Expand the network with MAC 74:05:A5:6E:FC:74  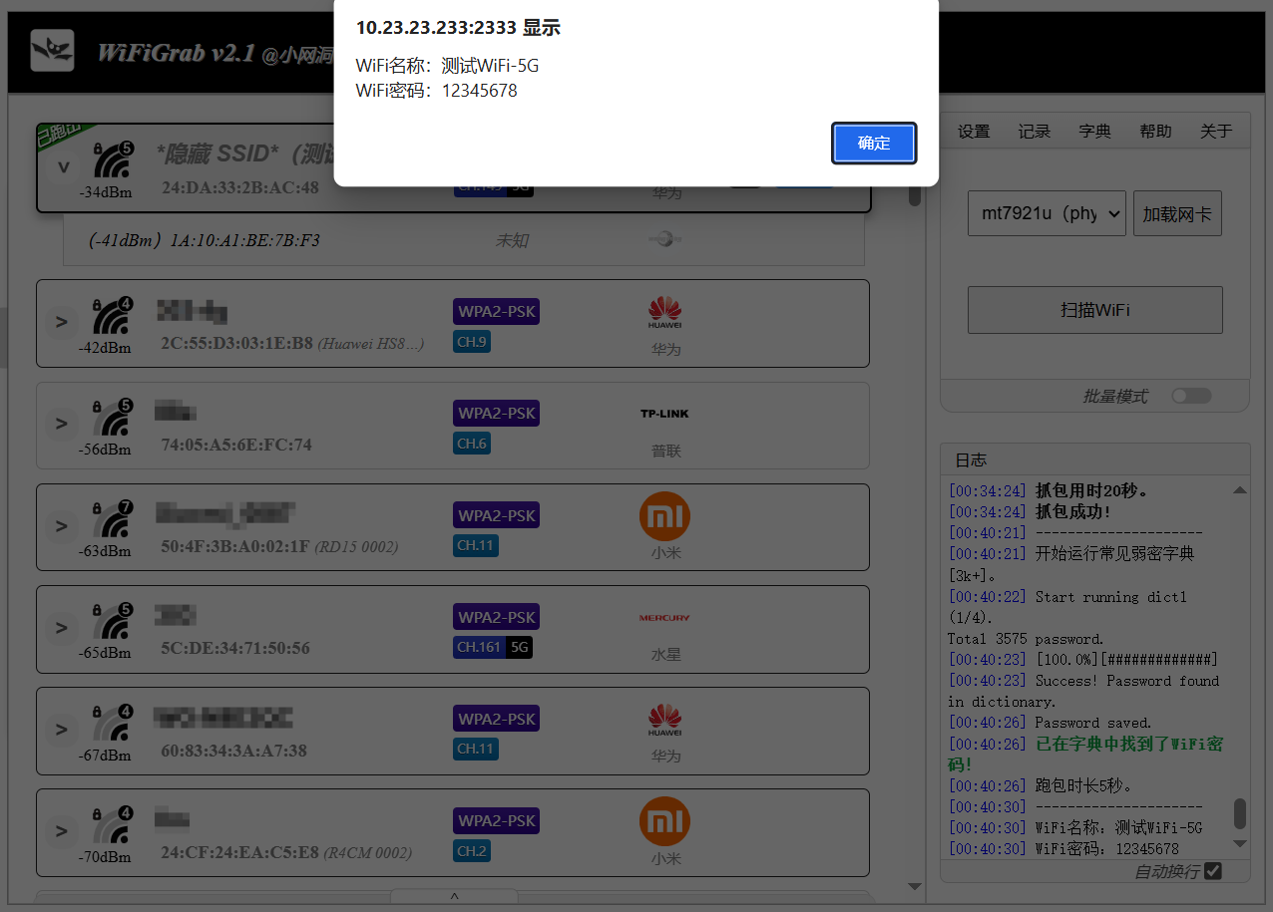(61, 424)
